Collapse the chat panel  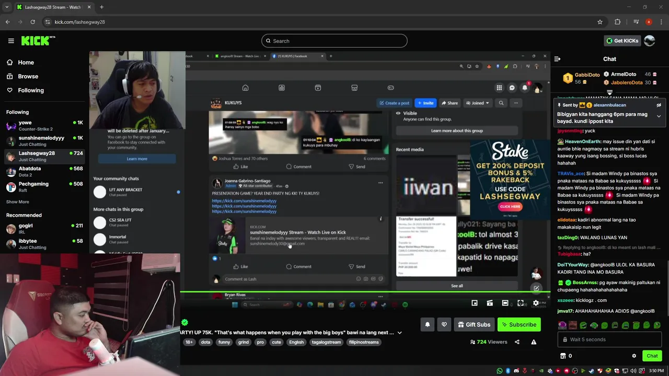point(557,59)
